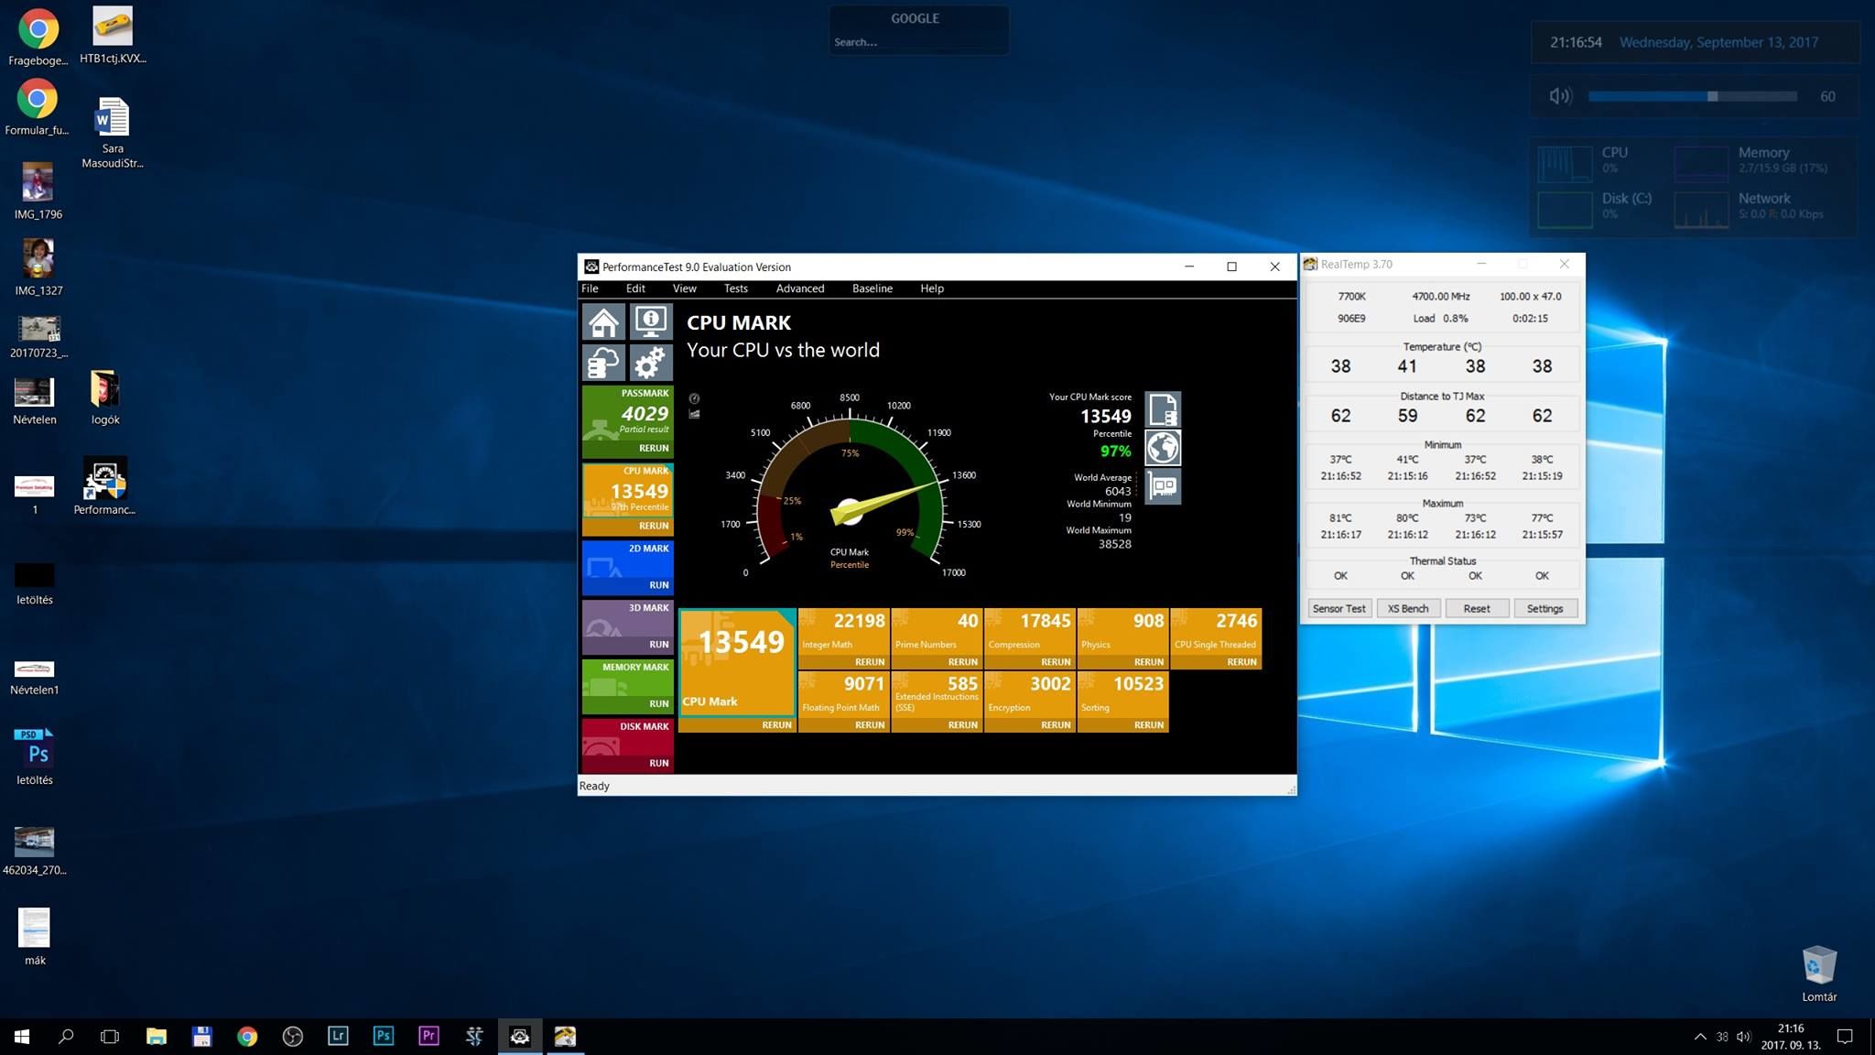Run the Disk Mark test
This screenshot has height=1055, width=1875.
point(658,763)
